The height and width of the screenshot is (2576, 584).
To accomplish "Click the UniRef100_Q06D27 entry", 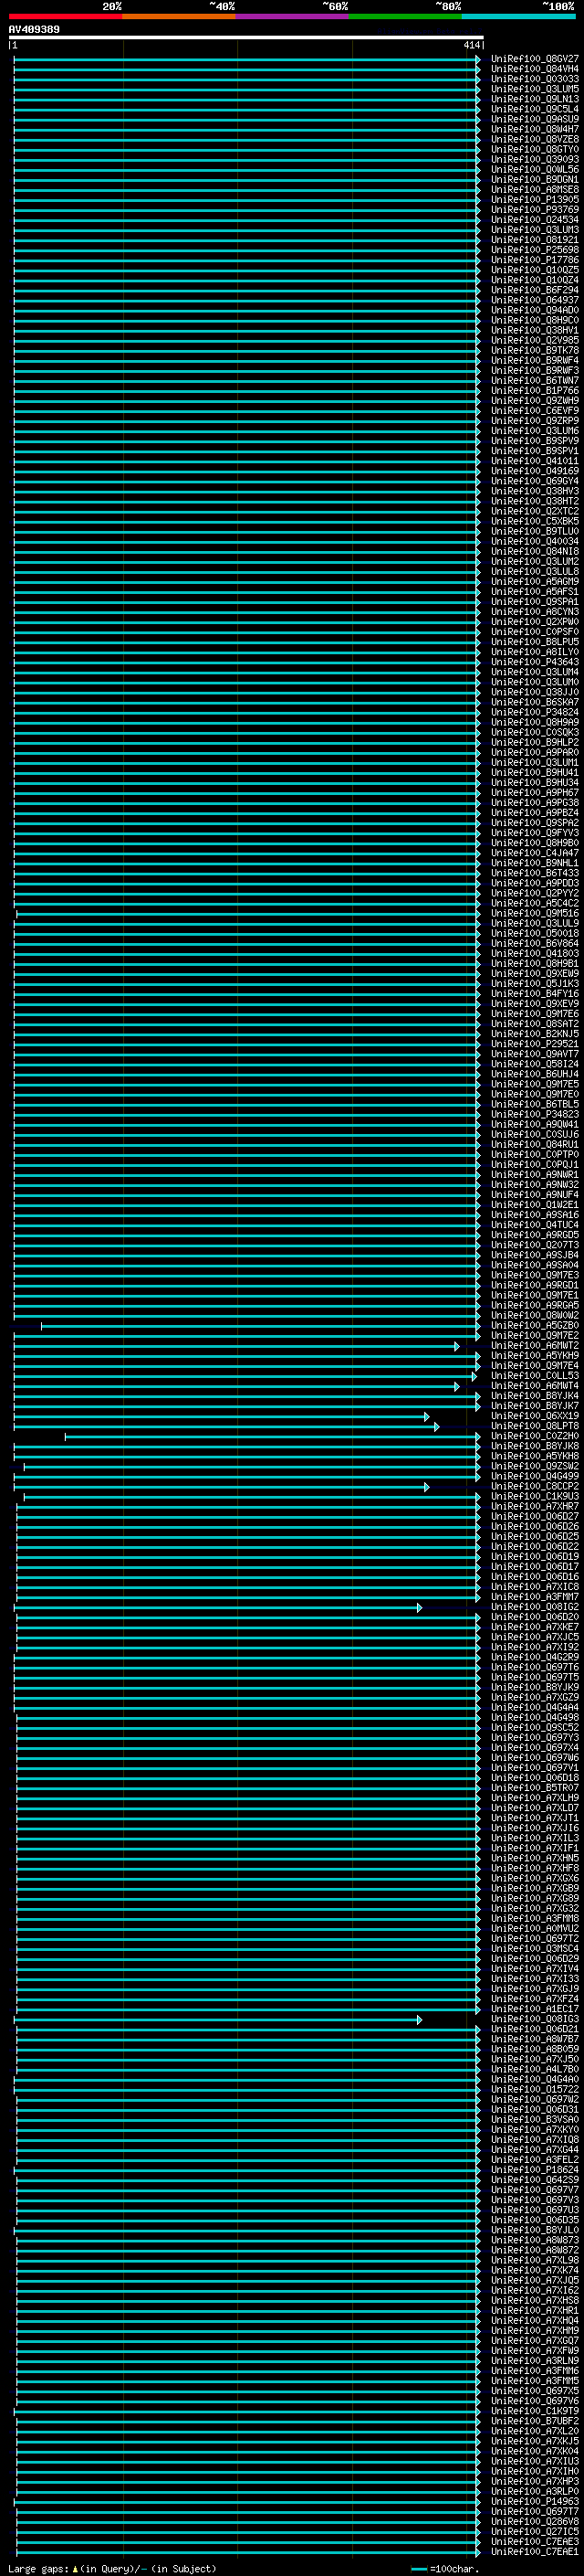I will [x=534, y=1517].
